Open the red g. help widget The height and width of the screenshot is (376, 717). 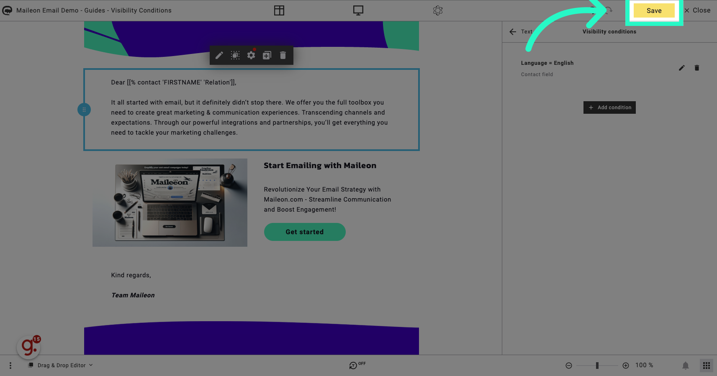point(28,347)
